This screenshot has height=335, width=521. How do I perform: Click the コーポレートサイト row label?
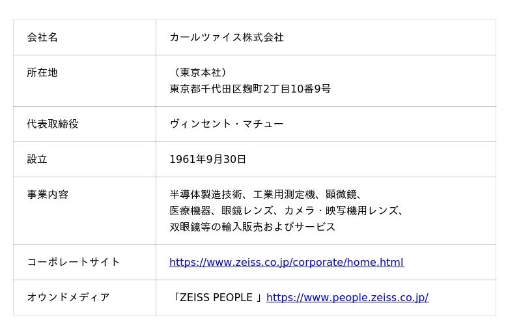[x=74, y=262]
